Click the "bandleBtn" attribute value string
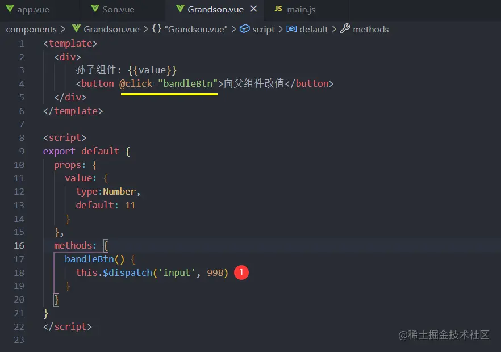The width and height of the screenshot is (501, 352). [188, 83]
